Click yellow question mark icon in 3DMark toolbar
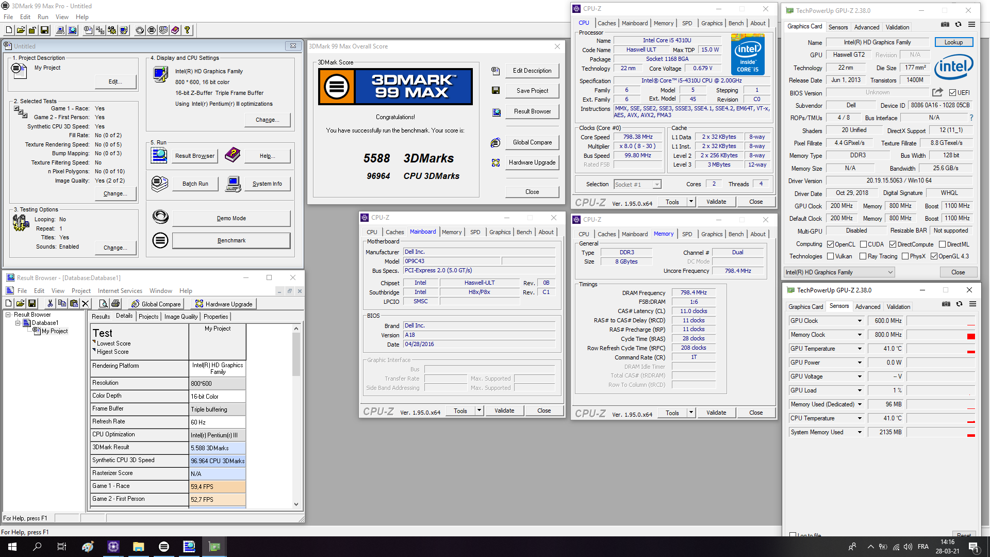 (187, 30)
